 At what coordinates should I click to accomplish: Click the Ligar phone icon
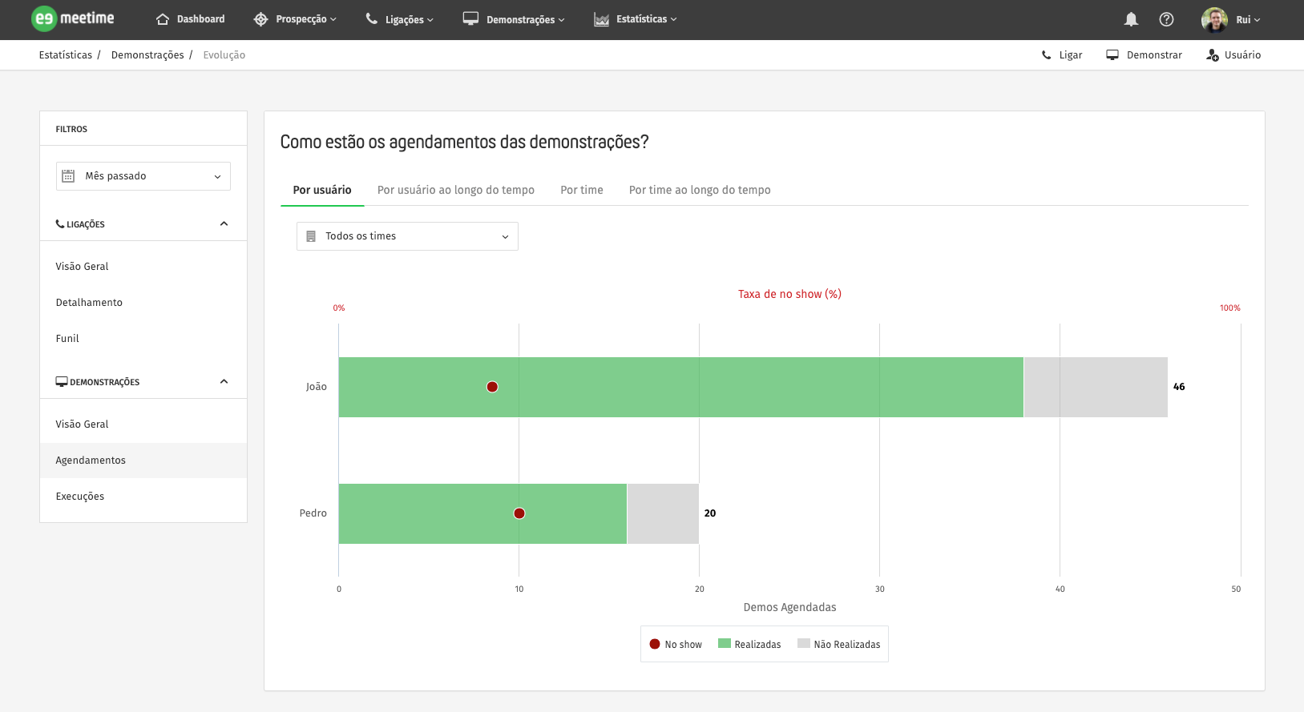click(1046, 55)
